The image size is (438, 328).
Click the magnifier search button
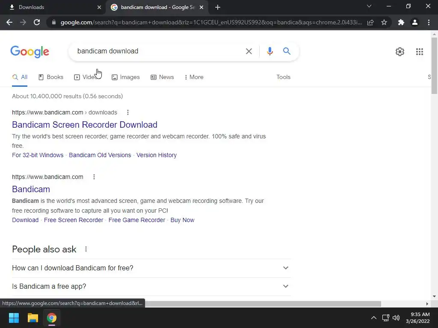click(x=287, y=51)
